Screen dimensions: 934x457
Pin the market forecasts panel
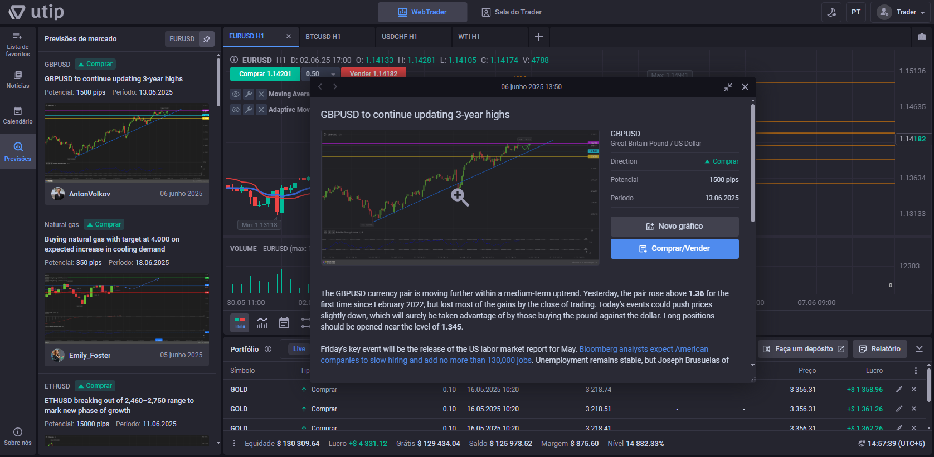click(207, 39)
